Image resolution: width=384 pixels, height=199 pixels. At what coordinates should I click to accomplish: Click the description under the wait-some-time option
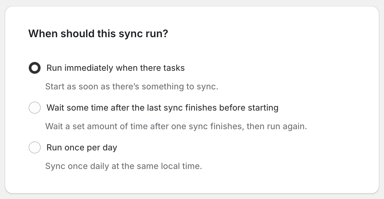(x=176, y=126)
